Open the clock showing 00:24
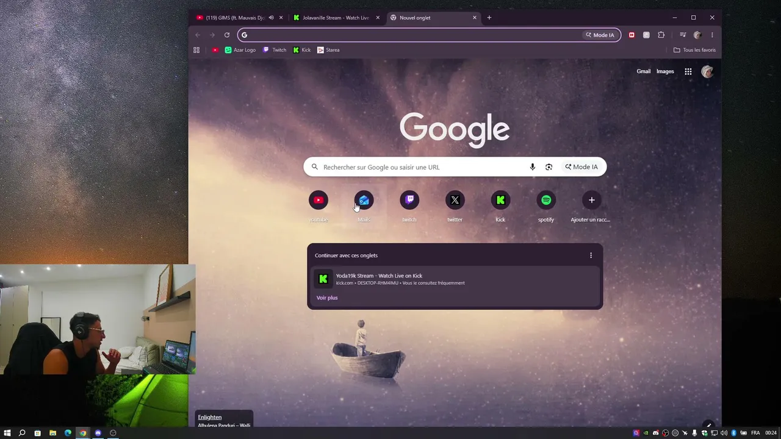This screenshot has height=439, width=781. [771, 433]
